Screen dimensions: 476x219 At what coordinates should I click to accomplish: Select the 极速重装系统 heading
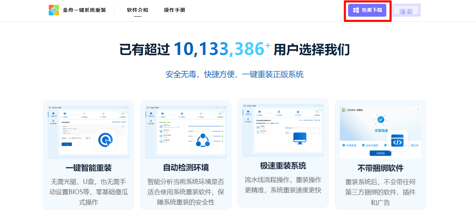point(283,166)
